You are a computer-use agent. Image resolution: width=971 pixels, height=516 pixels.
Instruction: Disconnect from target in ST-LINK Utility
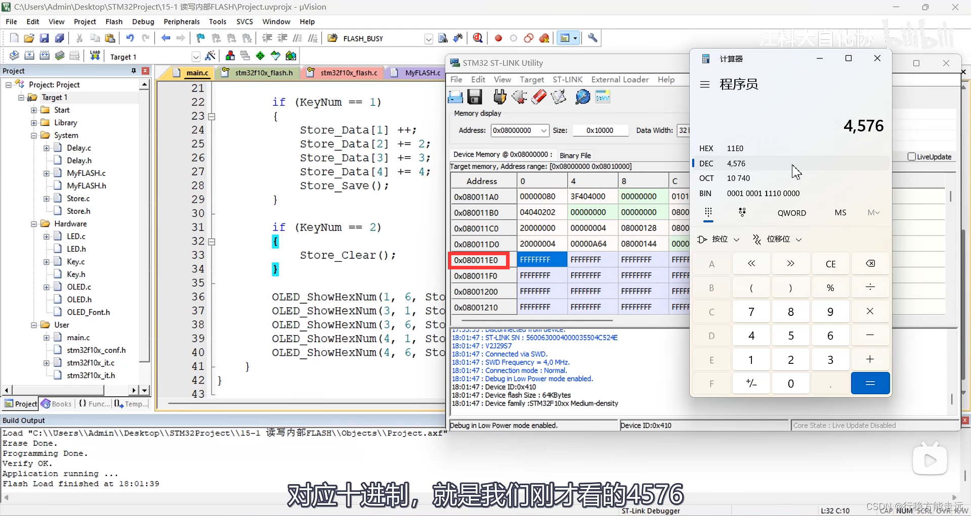pyautogui.click(x=519, y=97)
